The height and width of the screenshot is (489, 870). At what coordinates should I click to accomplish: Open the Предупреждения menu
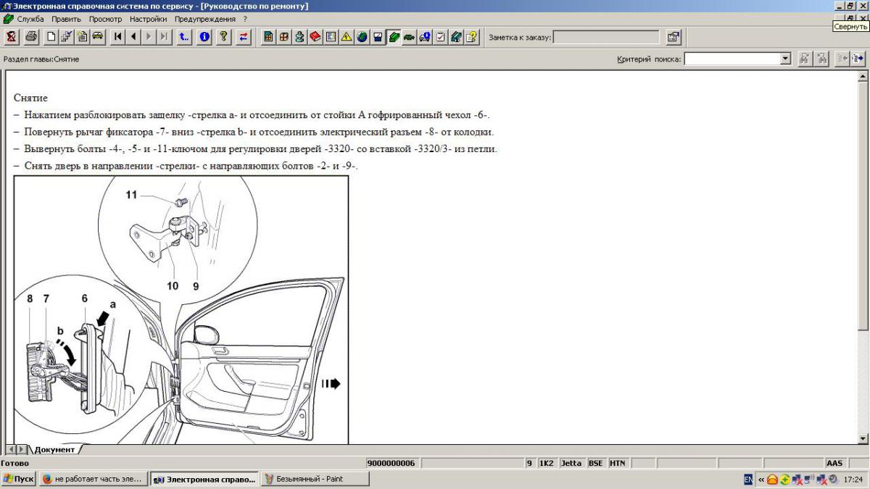tap(205, 19)
